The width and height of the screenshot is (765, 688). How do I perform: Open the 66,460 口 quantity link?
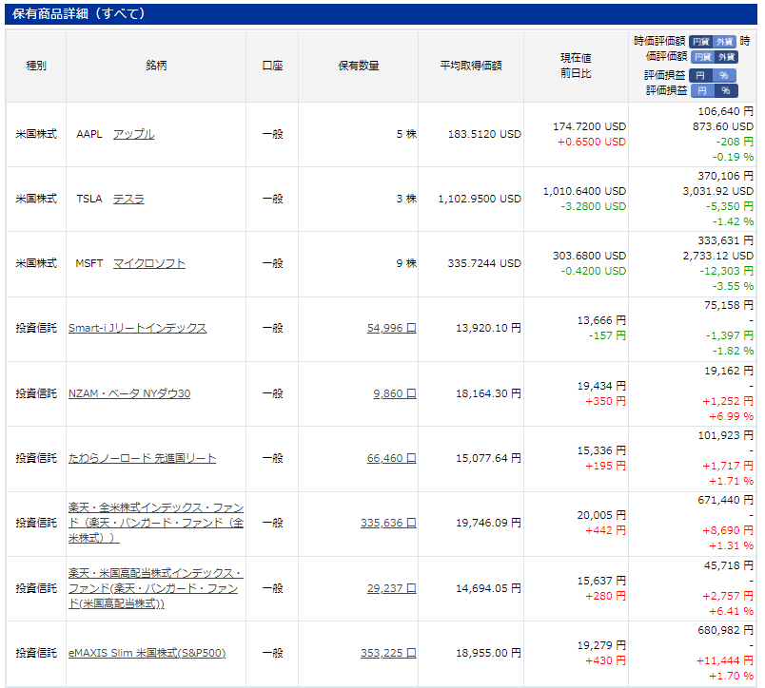(391, 458)
